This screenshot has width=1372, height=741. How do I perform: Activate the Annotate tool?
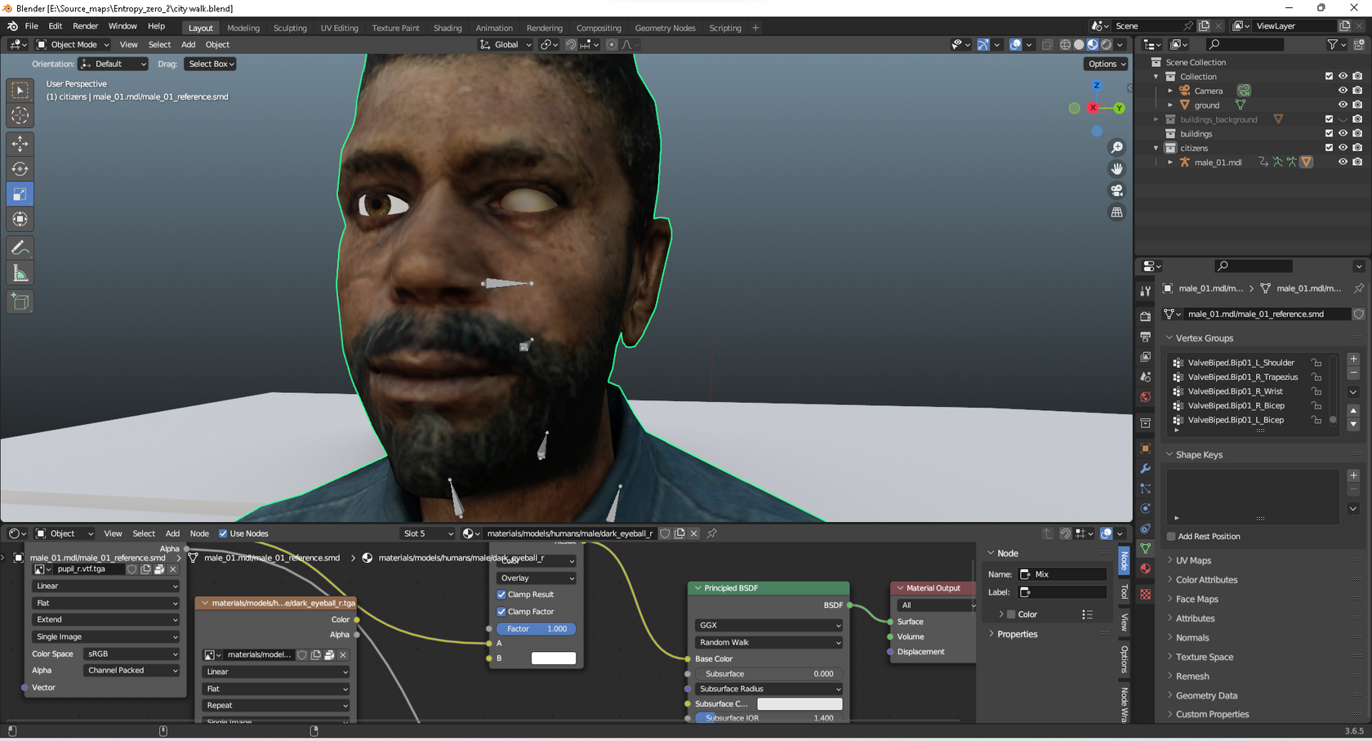[x=20, y=248]
